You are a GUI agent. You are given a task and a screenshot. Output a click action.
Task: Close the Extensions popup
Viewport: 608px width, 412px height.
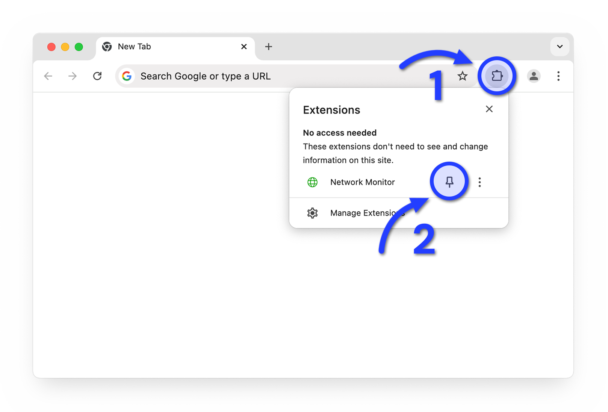point(489,109)
